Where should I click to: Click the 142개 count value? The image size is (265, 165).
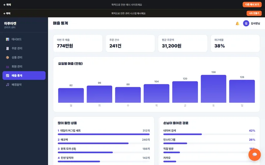(146, 158)
